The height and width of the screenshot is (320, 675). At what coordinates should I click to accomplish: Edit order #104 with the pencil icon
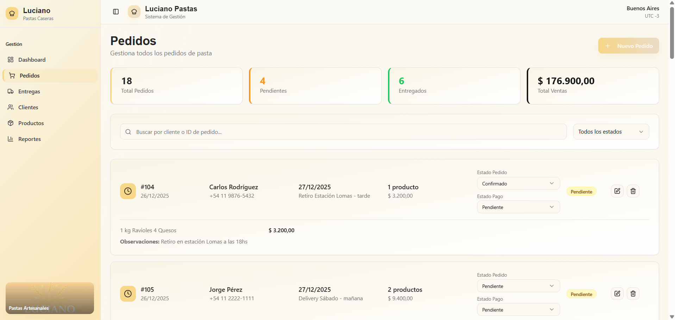click(617, 191)
